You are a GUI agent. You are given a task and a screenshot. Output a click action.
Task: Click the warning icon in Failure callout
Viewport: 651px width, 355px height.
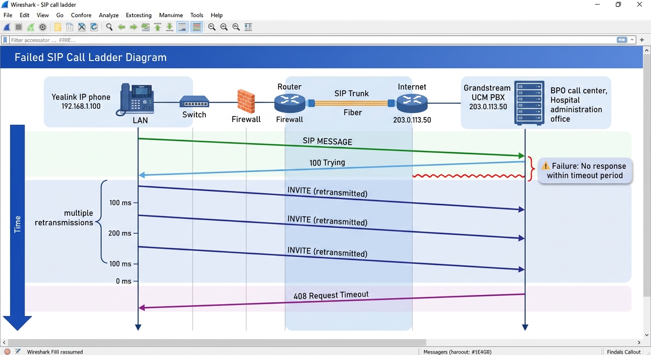click(546, 166)
